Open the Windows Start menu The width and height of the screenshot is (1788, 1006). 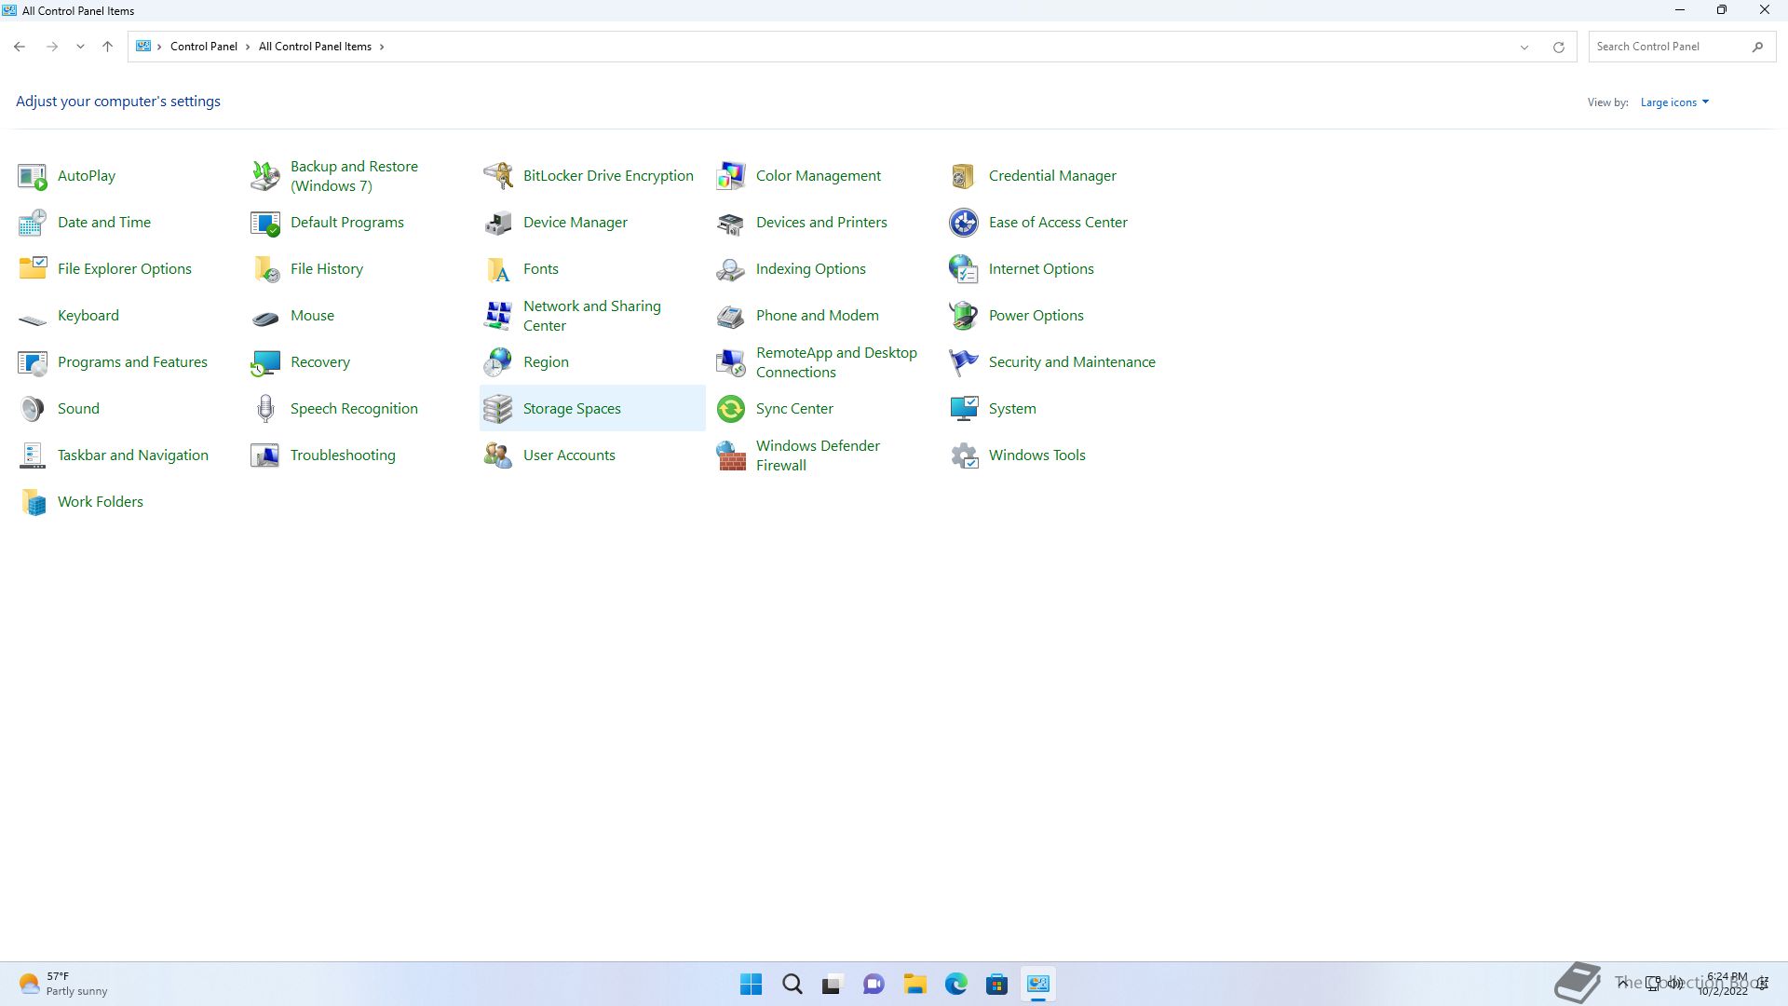tap(751, 984)
